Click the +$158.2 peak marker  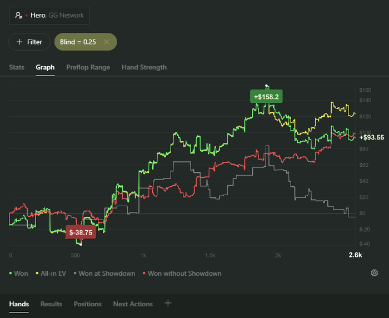266,97
